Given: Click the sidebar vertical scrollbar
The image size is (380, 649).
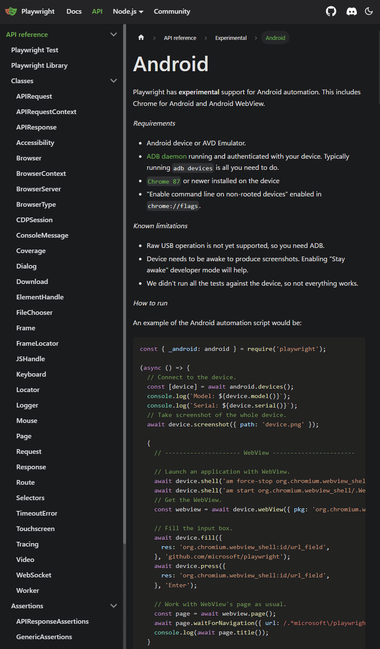Looking at the screenshot, I should click(x=125, y=285).
